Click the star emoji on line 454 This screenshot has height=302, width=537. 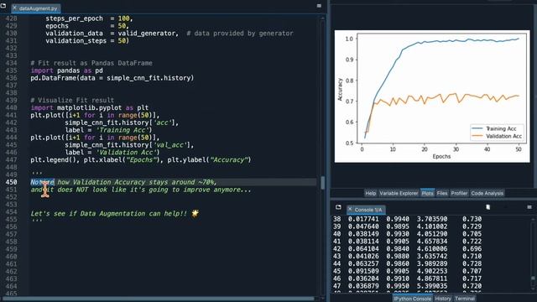click(196, 213)
